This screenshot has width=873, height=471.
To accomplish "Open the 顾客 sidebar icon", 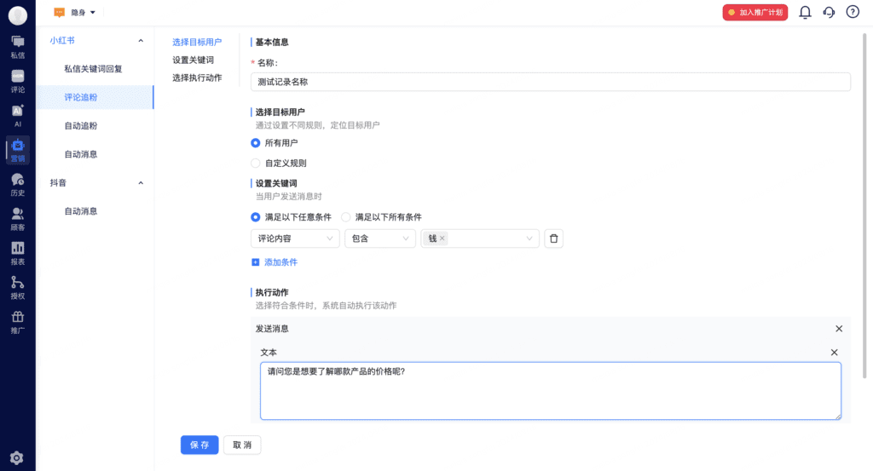I will (18, 219).
